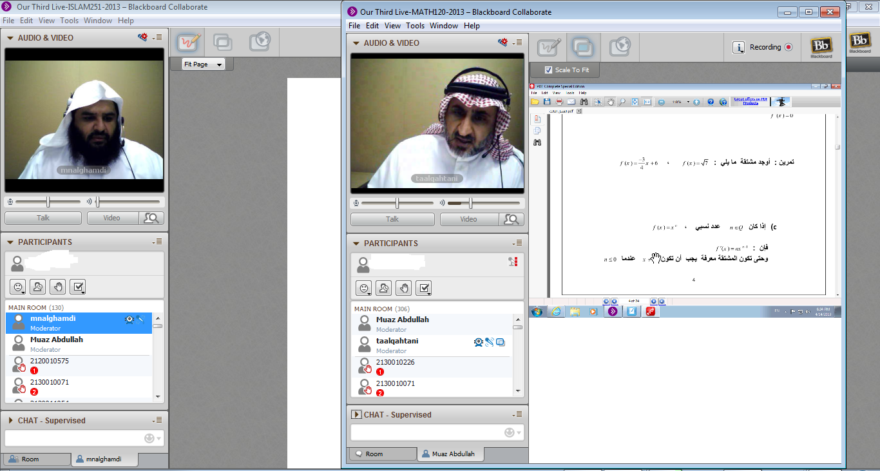Screen dimensions: 880x471
Task: Switch to Room chat tab in MATH120 window
Action: tap(383, 454)
